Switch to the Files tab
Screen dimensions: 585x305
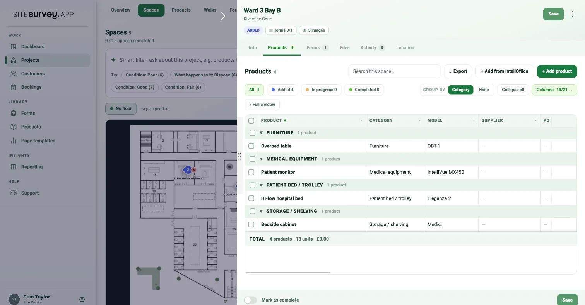(x=344, y=48)
